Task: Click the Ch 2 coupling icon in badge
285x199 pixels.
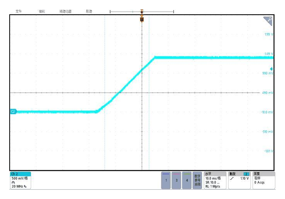Action: click(13, 182)
